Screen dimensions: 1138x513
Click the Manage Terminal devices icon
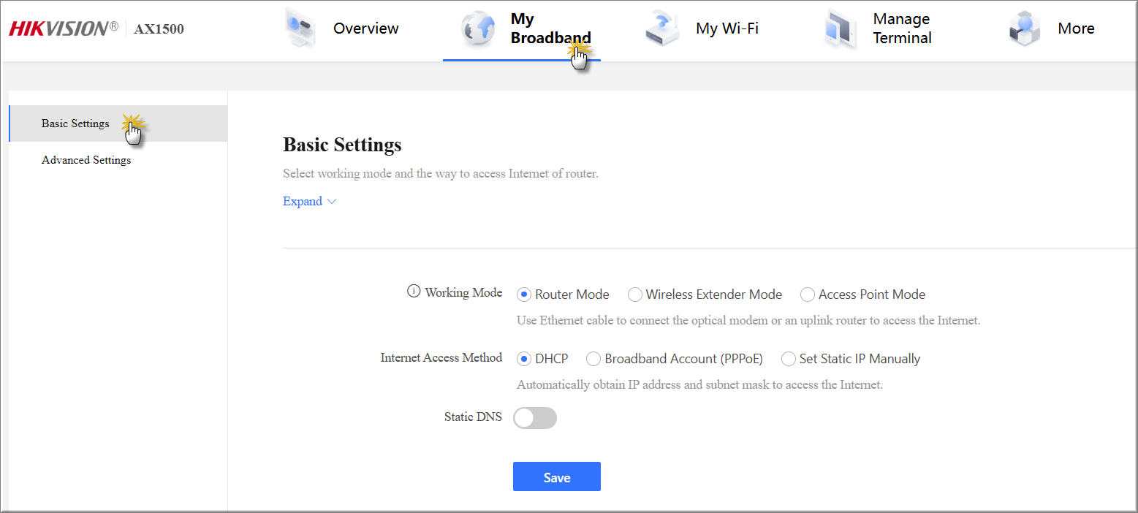click(841, 29)
